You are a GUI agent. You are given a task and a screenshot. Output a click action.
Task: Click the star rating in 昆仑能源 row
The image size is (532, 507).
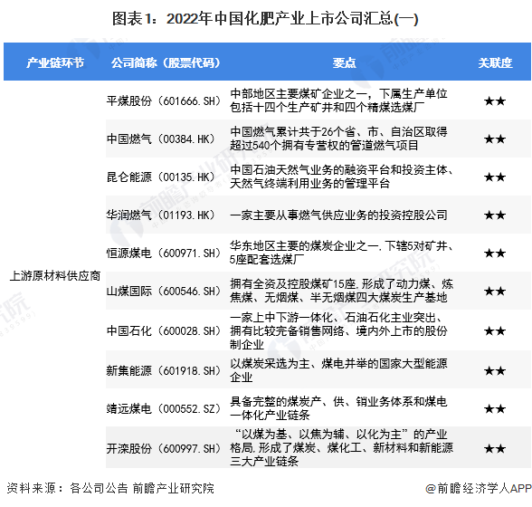pyautogui.click(x=495, y=177)
